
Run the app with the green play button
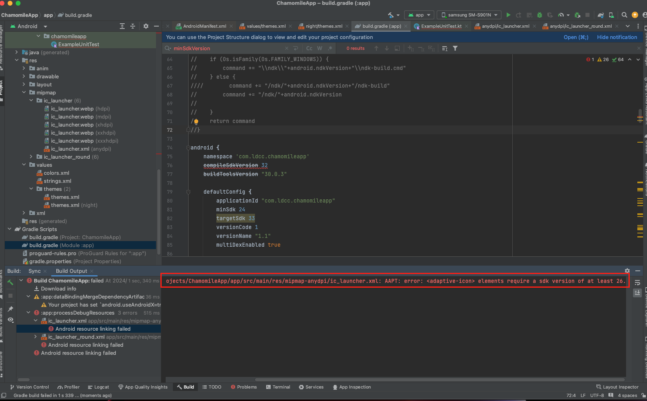coord(508,15)
